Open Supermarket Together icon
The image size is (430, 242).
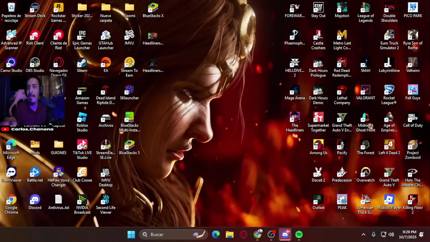pyautogui.click(x=318, y=122)
